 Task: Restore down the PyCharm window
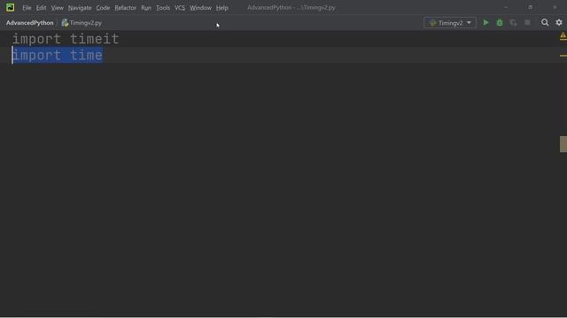click(530, 7)
